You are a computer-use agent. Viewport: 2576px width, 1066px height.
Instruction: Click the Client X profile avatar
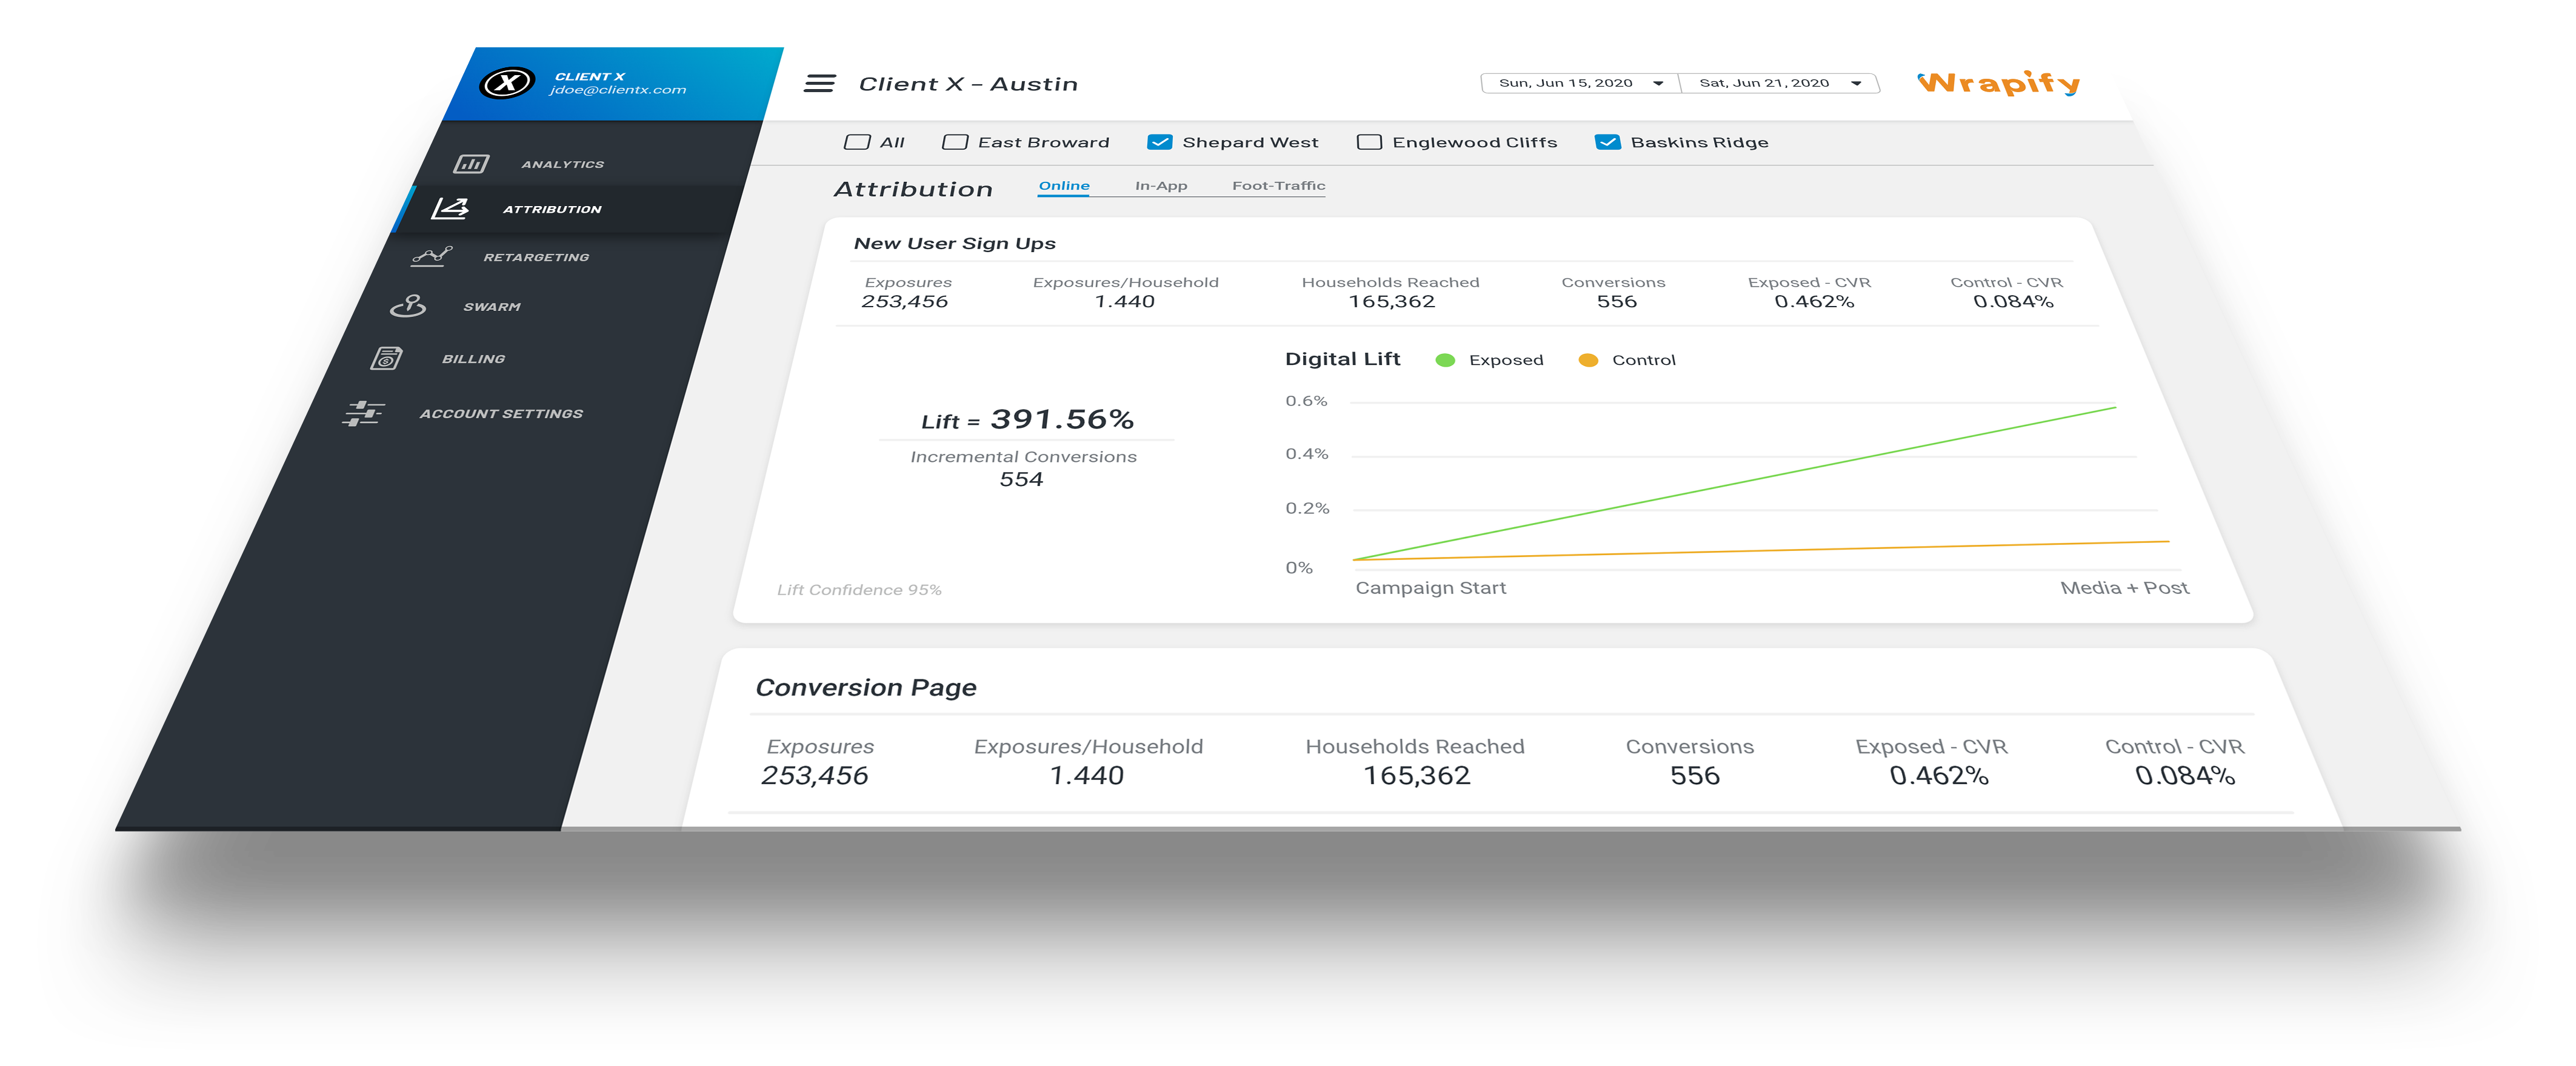508,84
